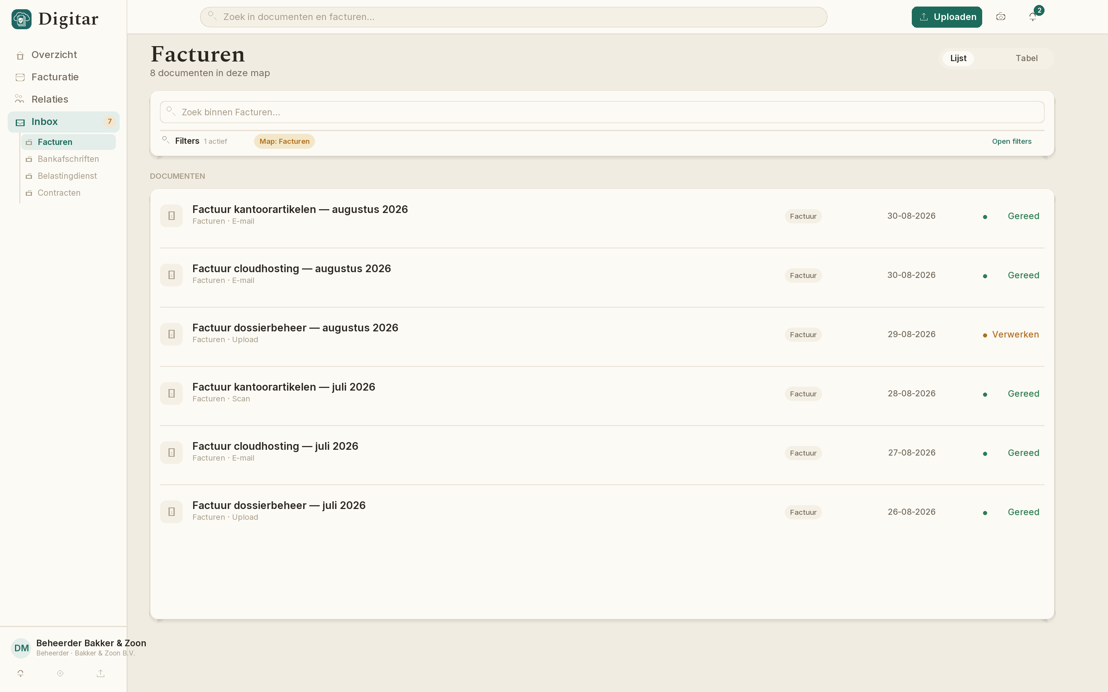Click the Inbox envelope icon

(20, 122)
